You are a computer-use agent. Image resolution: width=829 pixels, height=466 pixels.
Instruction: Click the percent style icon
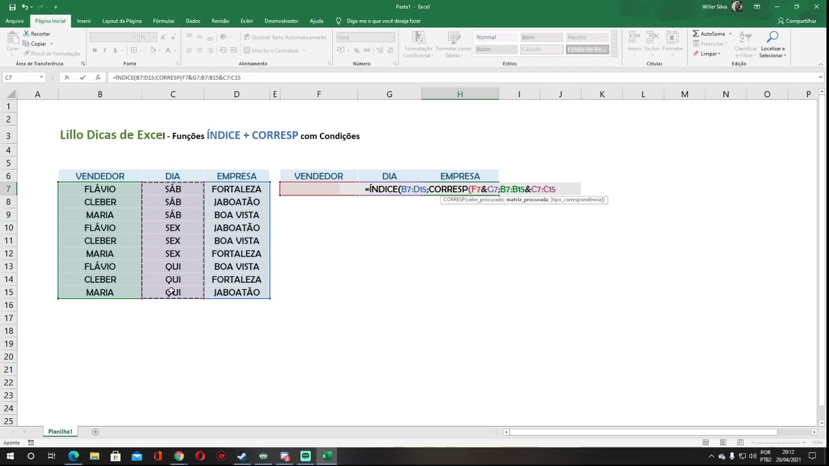[356, 50]
